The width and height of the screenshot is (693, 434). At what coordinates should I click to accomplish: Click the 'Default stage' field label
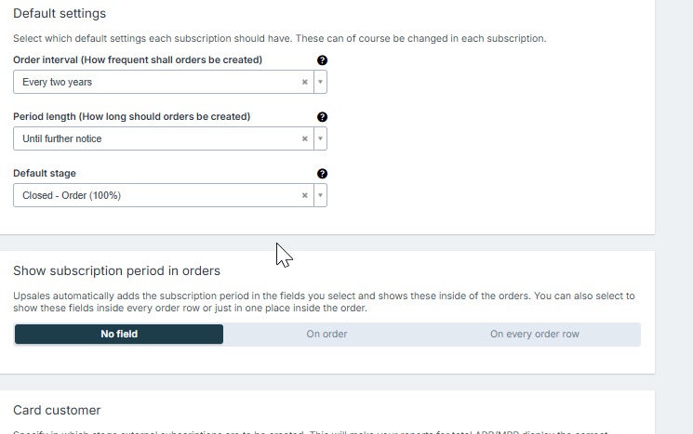[45, 174]
